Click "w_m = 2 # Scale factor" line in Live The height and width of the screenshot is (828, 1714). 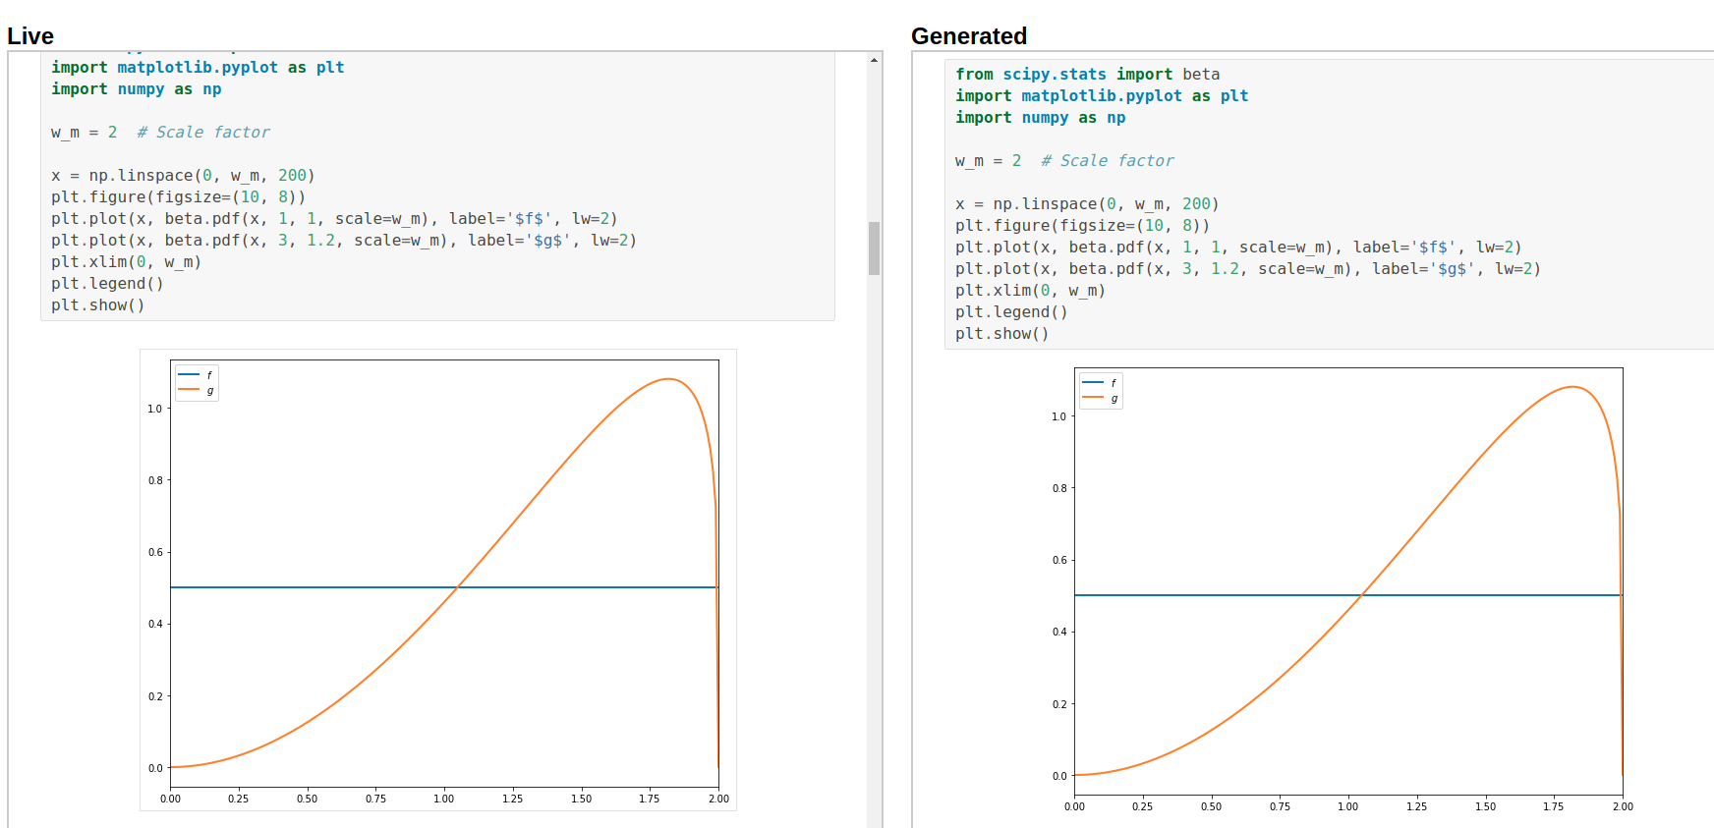point(160,133)
